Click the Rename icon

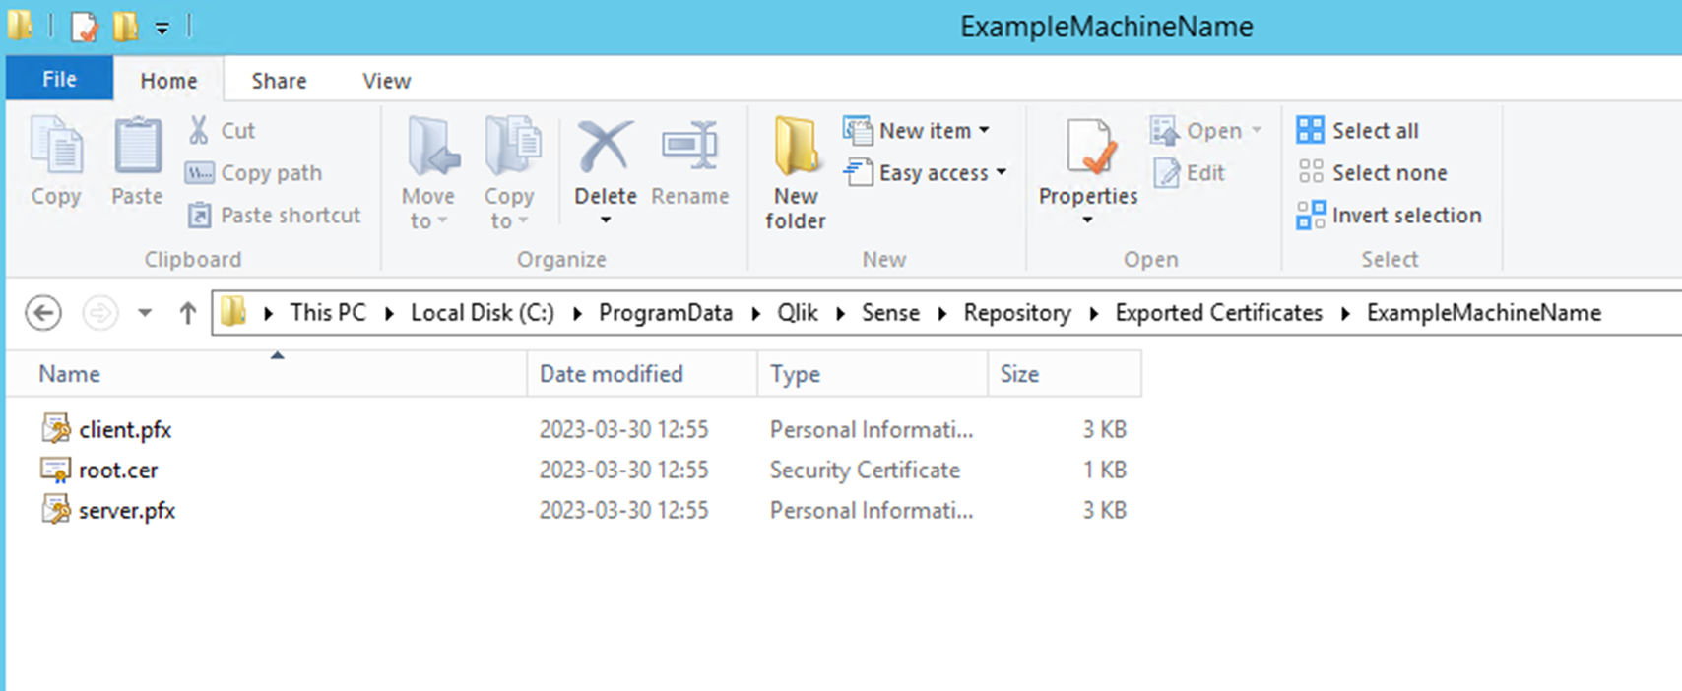point(689,148)
